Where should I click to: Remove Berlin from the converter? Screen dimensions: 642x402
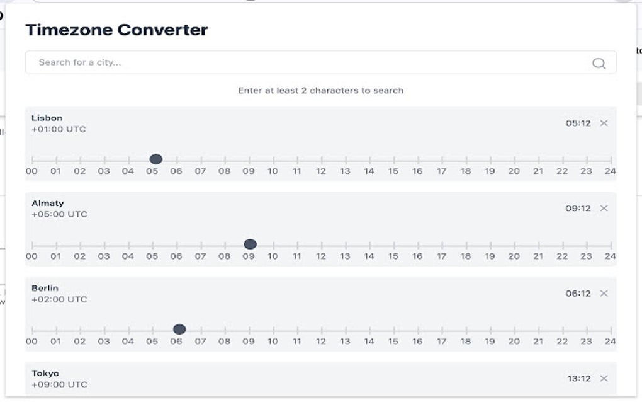[604, 293]
